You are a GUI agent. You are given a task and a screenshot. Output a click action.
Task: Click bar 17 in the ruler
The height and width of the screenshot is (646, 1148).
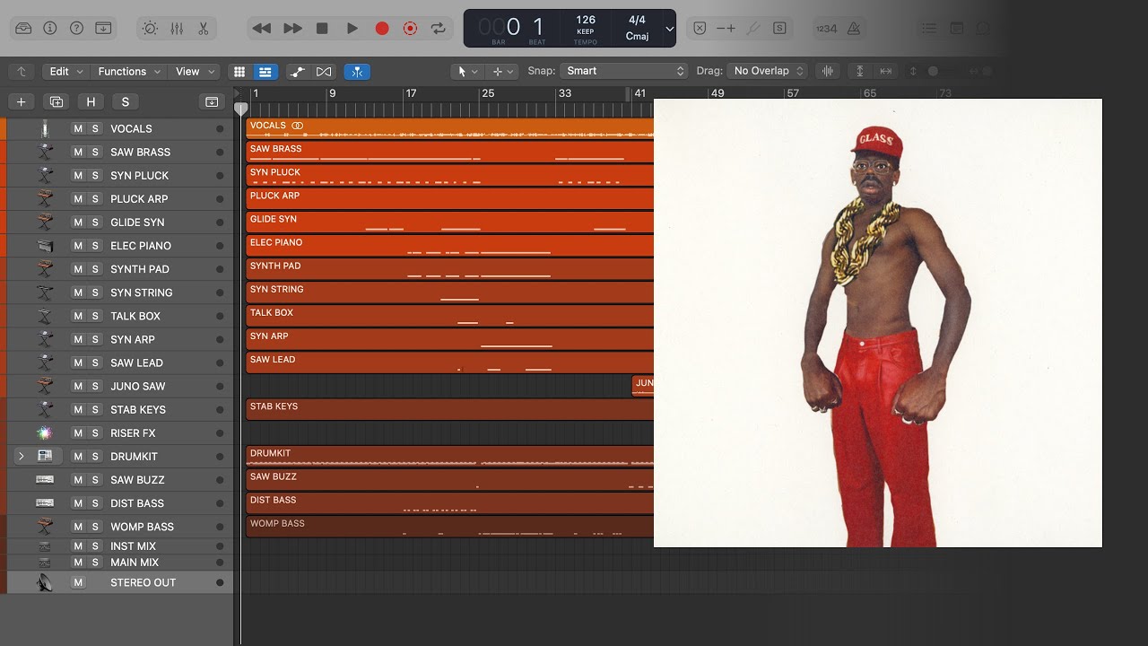(x=411, y=93)
